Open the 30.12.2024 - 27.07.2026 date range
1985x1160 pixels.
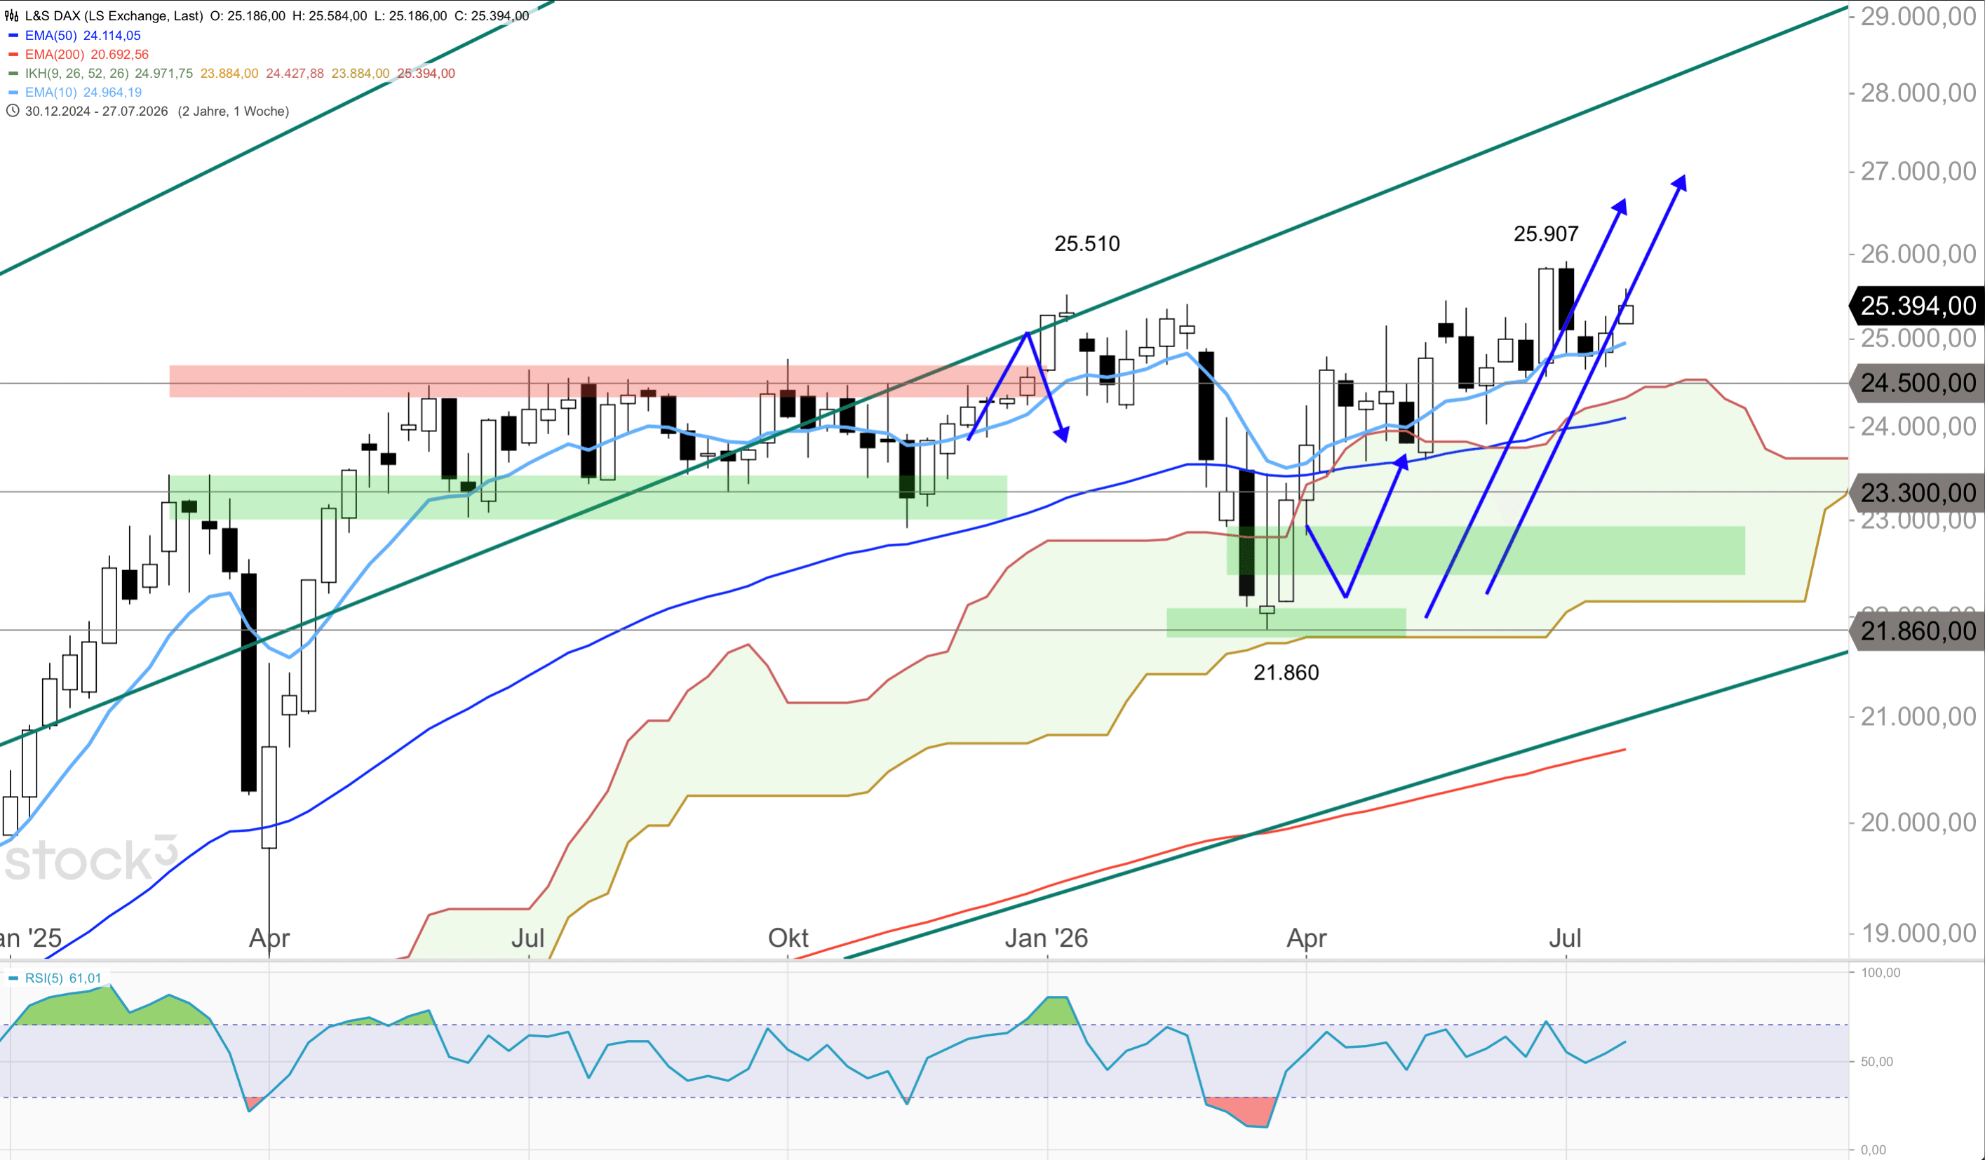click(96, 111)
